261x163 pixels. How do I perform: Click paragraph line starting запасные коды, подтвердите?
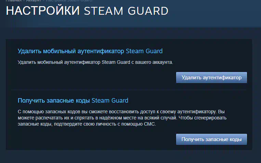coord(87,124)
